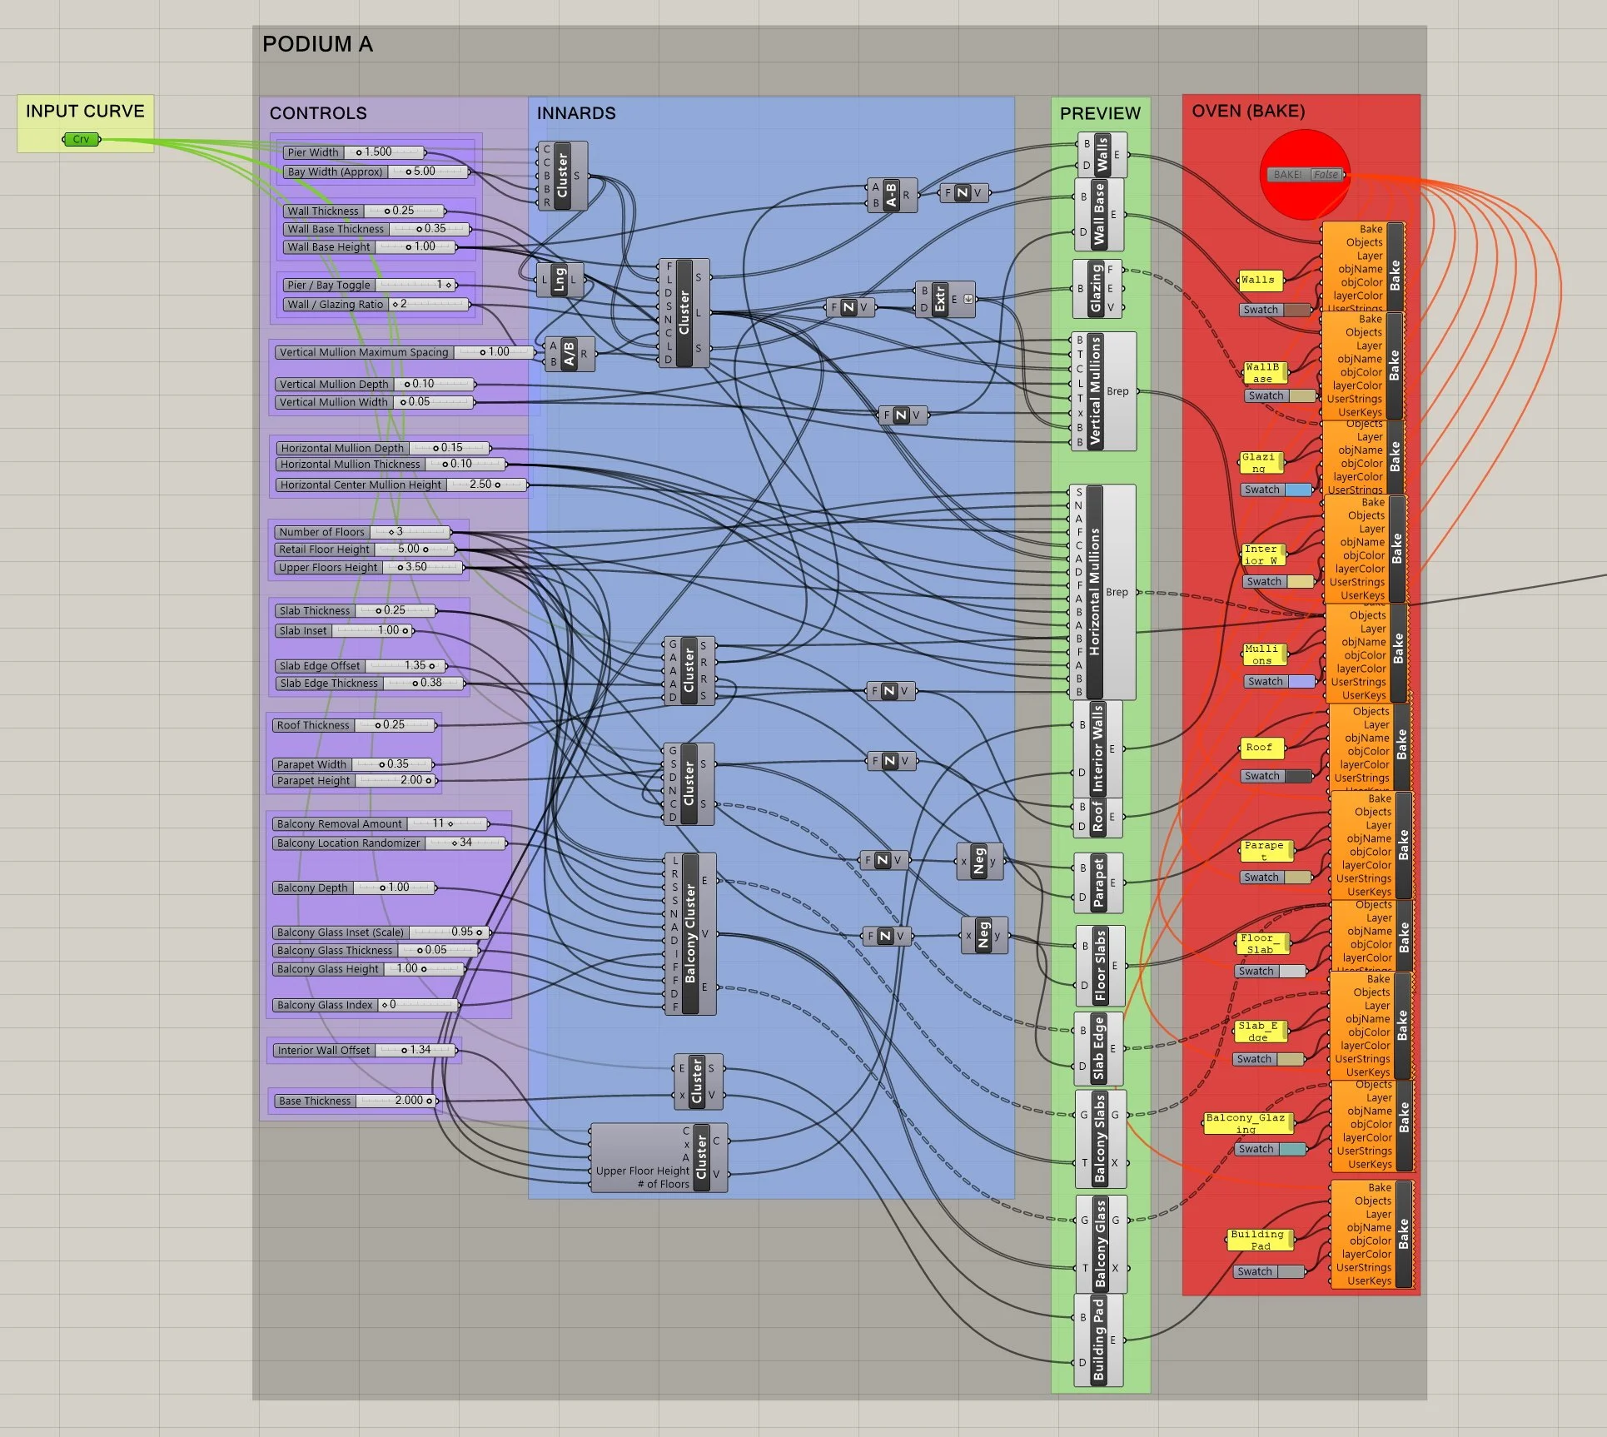Adjust the Number of Floors slider
The width and height of the screenshot is (1607, 1437).
[362, 532]
